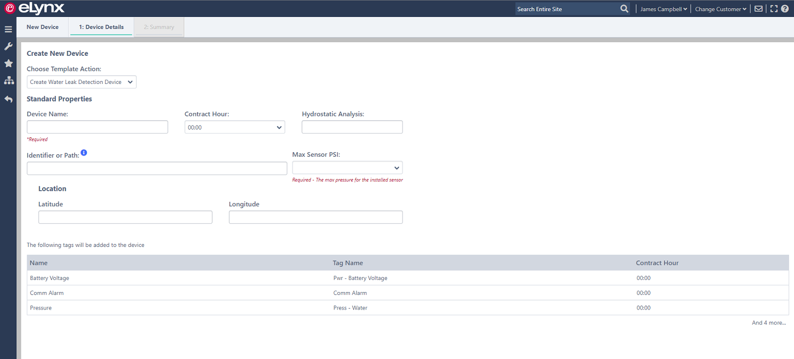Click the *Required note under Device Name
The width and height of the screenshot is (794, 359).
(37, 139)
